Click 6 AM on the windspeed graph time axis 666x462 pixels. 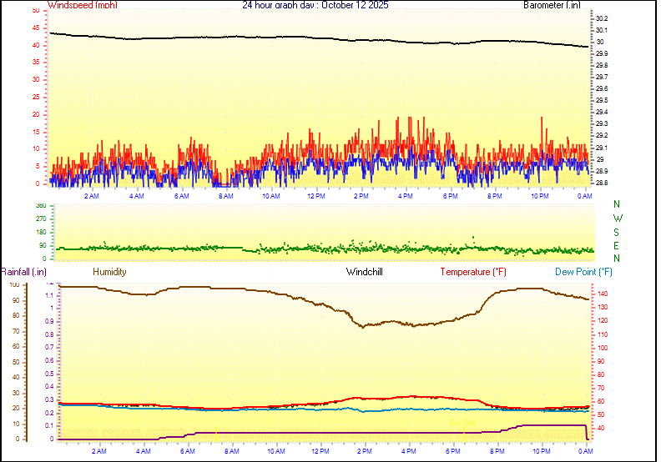coord(181,196)
